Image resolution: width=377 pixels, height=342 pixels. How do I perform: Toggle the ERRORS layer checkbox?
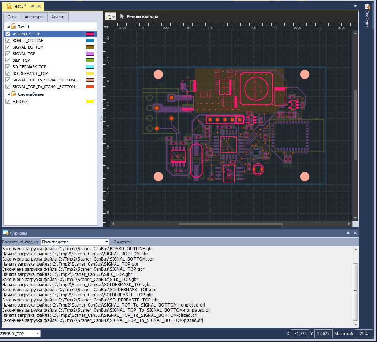coord(8,102)
